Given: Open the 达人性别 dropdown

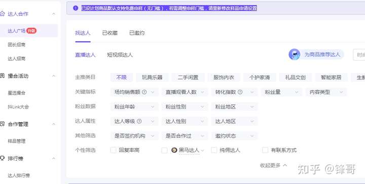Looking at the screenshot, I should point(185,121).
